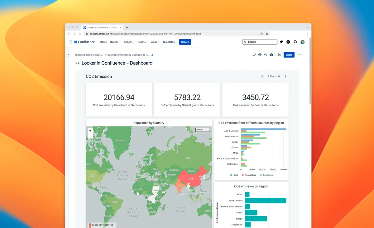
Task: Open page restrictions lock icon
Action: [279, 55]
